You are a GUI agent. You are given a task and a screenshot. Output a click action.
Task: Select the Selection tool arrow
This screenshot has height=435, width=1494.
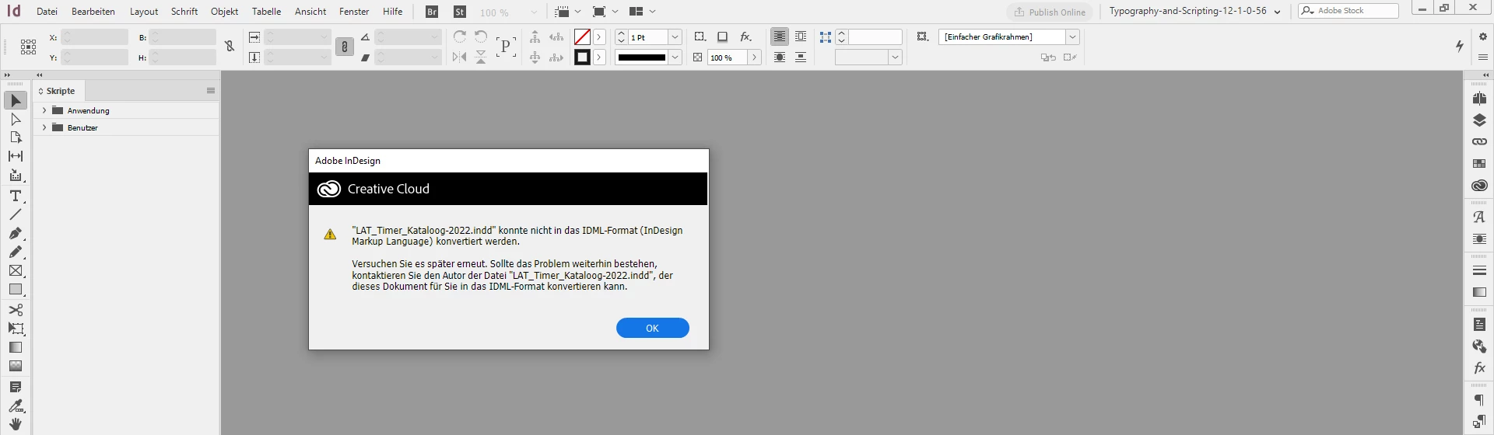click(16, 100)
